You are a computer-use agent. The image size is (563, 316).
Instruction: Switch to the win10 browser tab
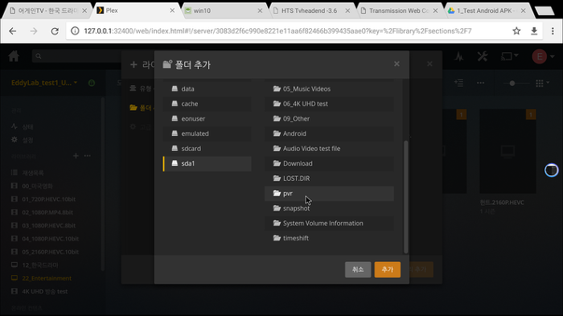coord(224,10)
